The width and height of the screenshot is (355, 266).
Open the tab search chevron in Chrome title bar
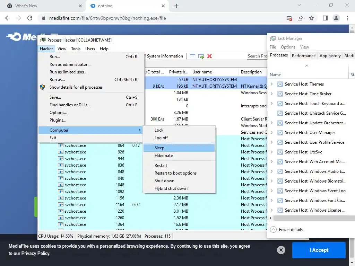(299, 5)
